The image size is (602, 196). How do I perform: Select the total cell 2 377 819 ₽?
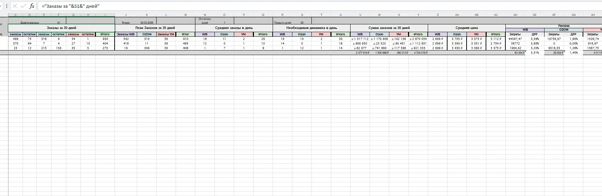point(360,53)
